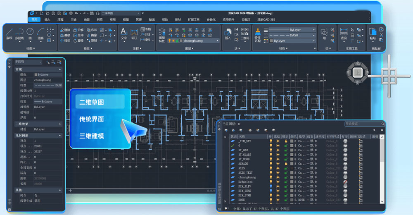Click the 镜像 mirror tool

pos(92,35)
